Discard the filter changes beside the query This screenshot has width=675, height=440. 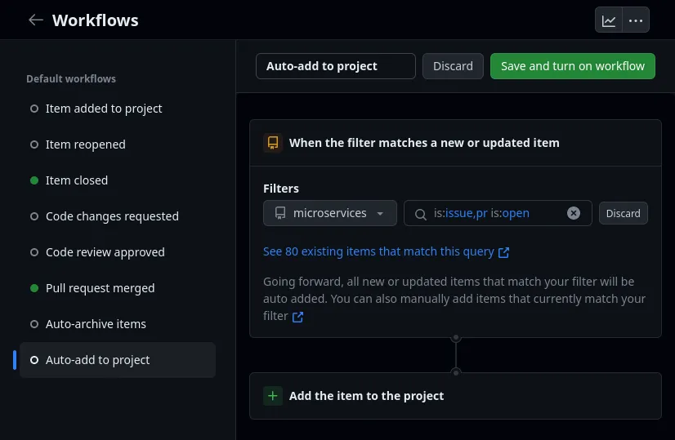click(x=623, y=213)
